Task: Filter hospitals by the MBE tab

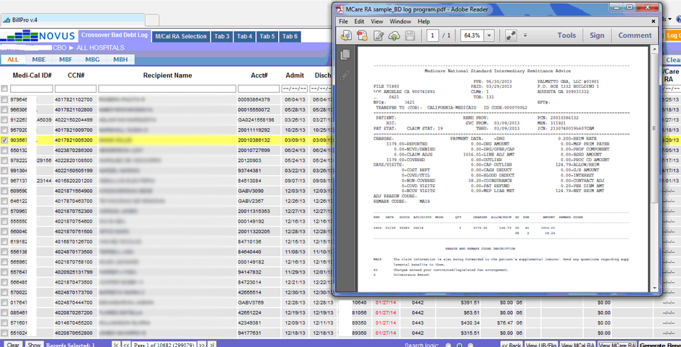Action: [39, 60]
